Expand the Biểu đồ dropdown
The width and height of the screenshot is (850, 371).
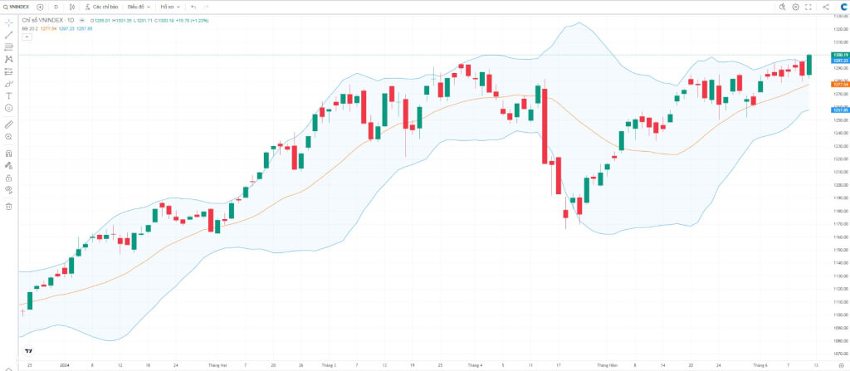139,7
